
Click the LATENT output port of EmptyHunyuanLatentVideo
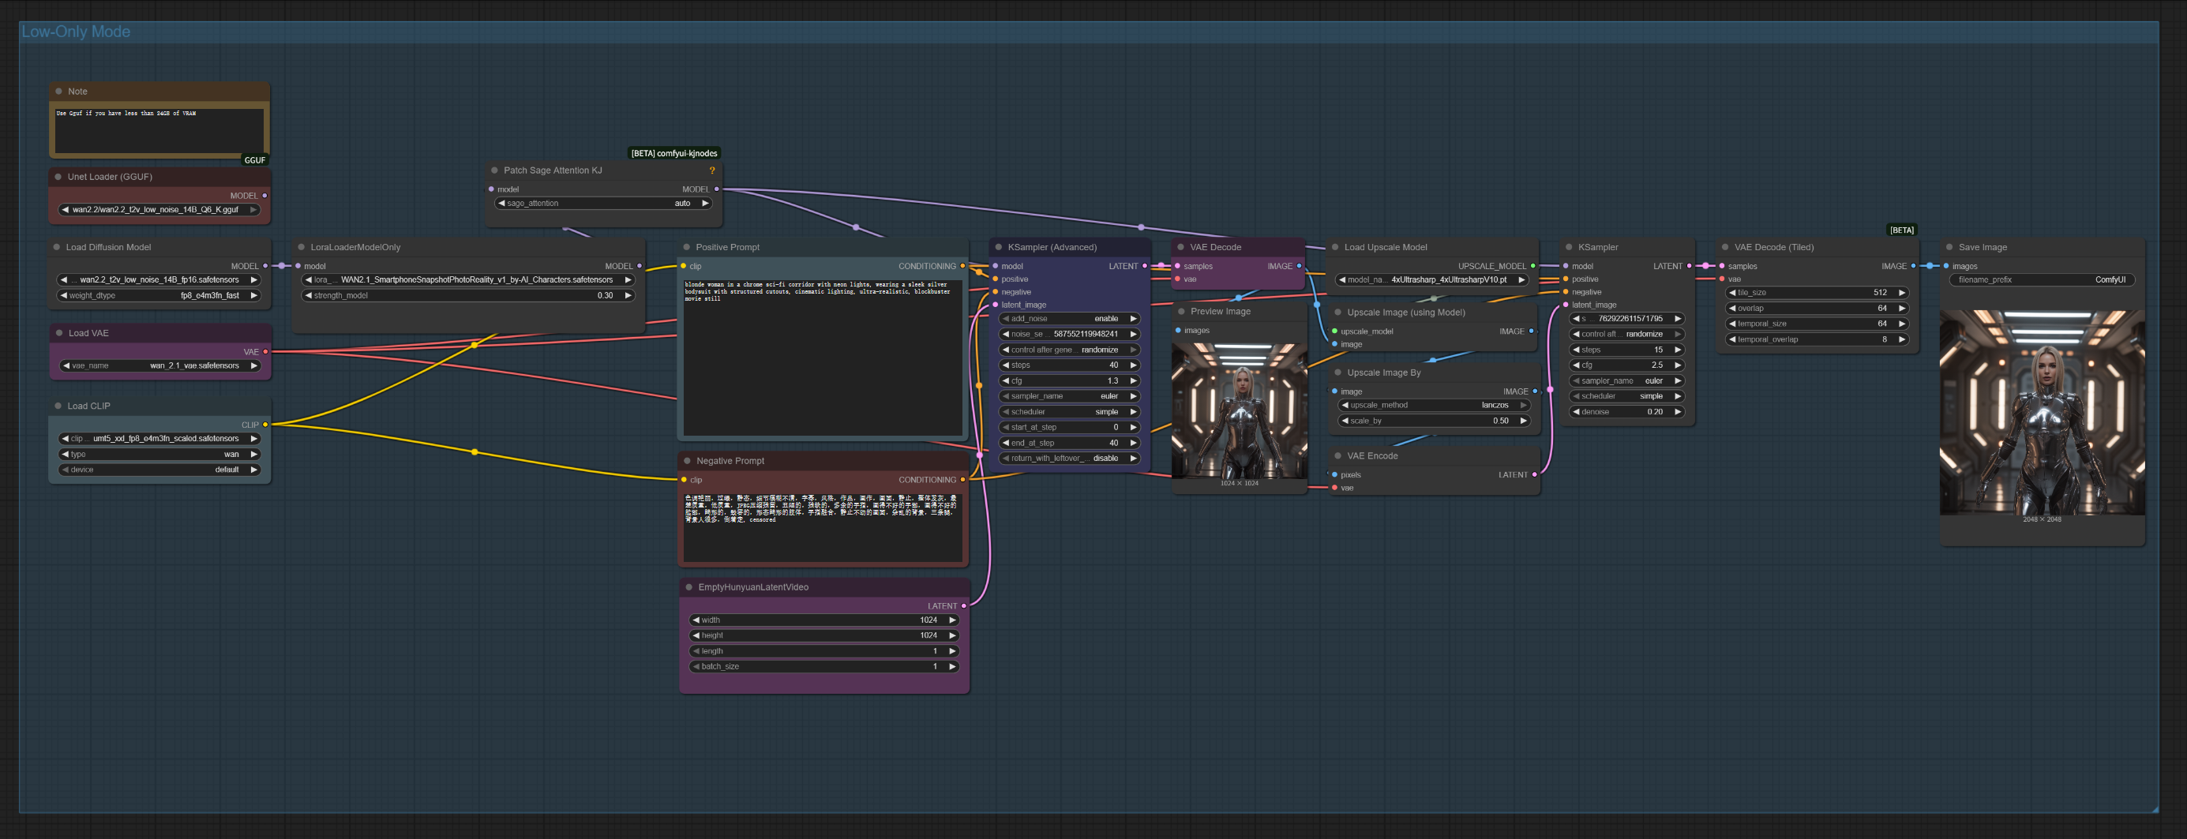tap(963, 606)
